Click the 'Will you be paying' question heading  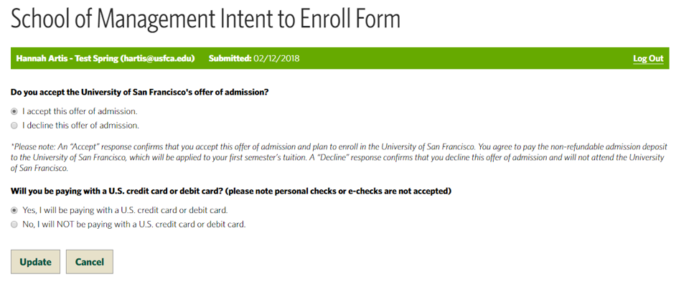point(230,191)
